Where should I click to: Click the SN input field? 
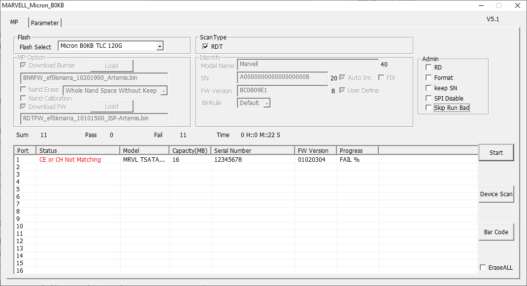point(282,77)
